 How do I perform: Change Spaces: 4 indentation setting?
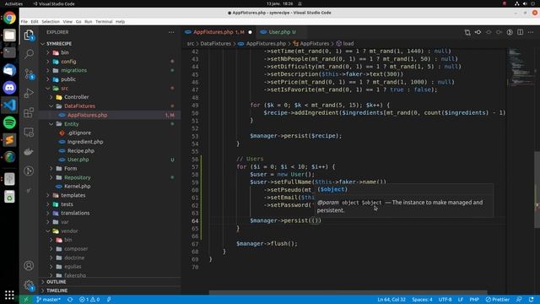click(x=422, y=300)
